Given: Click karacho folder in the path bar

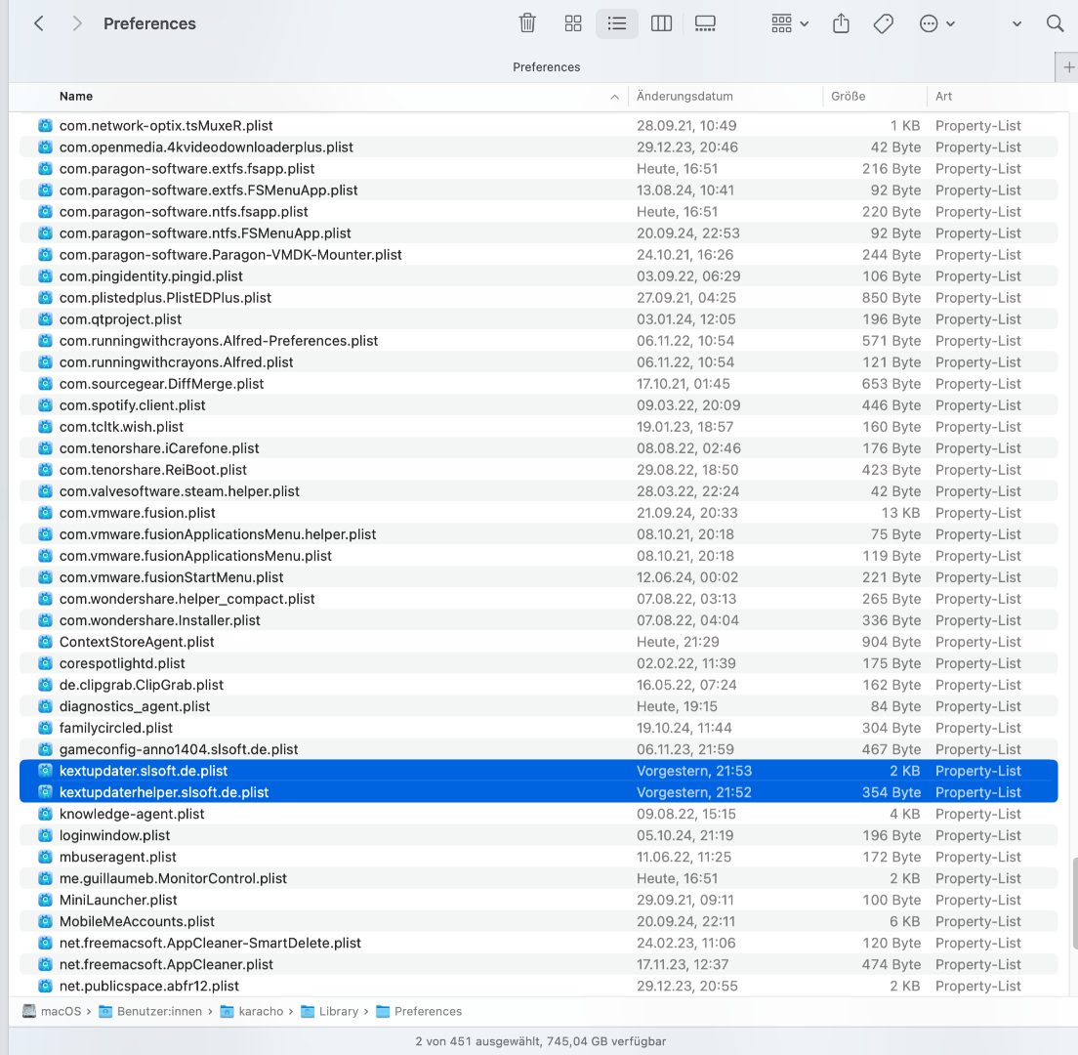Looking at the screenshot, I should click(252, 1011).
